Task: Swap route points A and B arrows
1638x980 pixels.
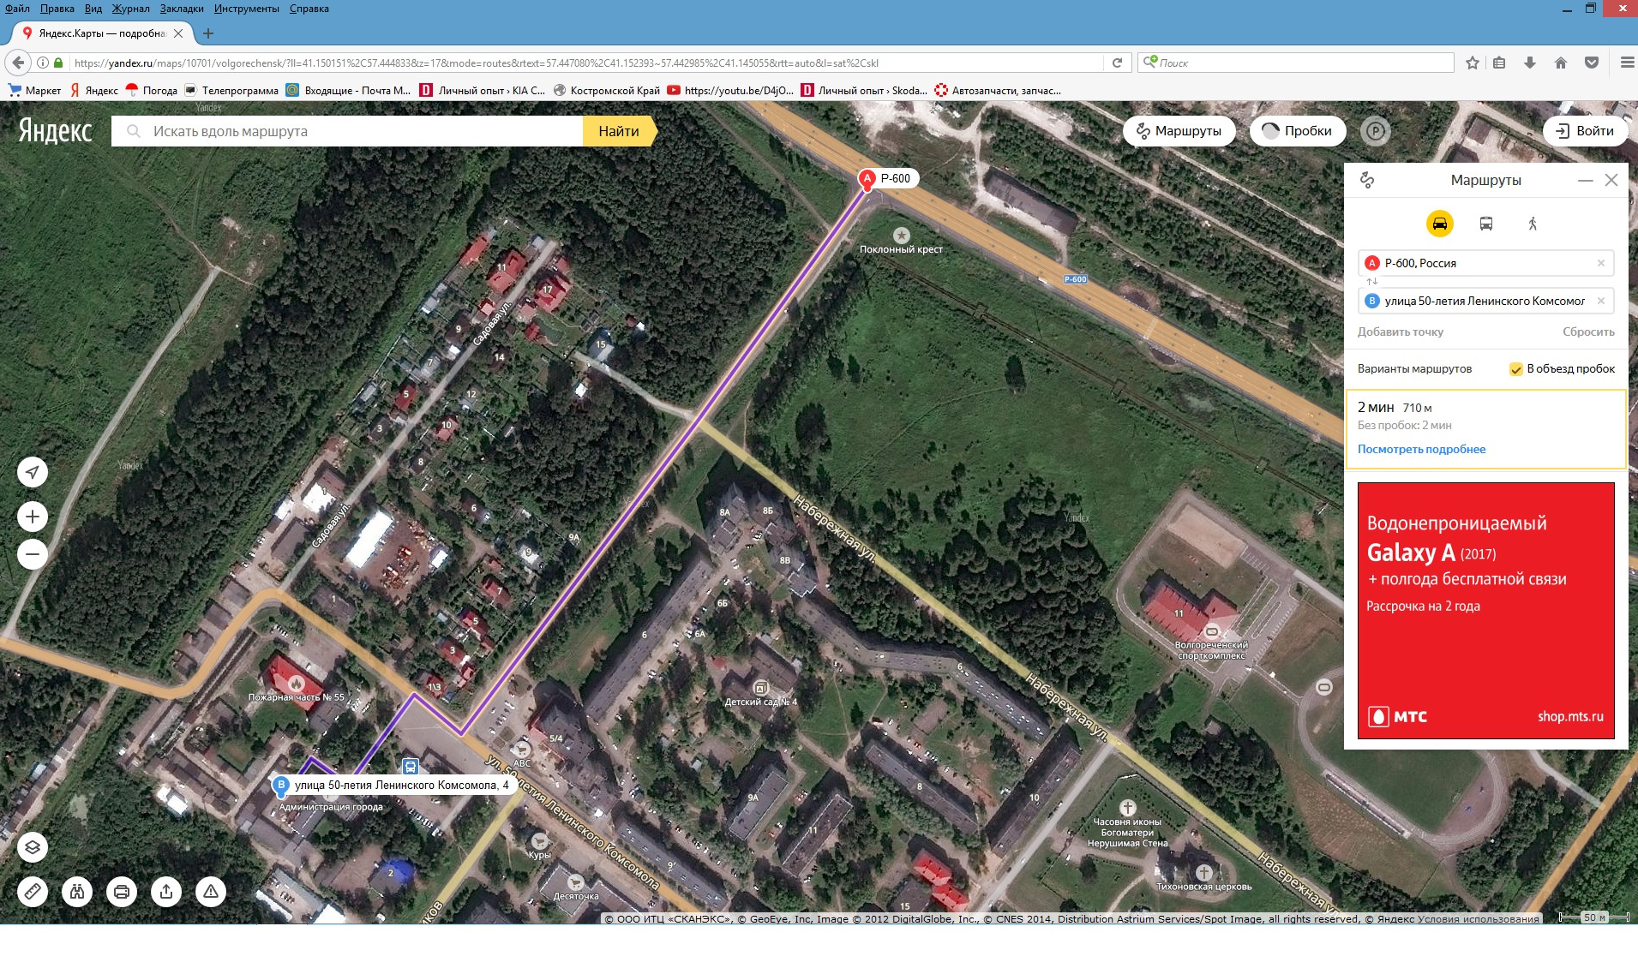Action: 1371,282
